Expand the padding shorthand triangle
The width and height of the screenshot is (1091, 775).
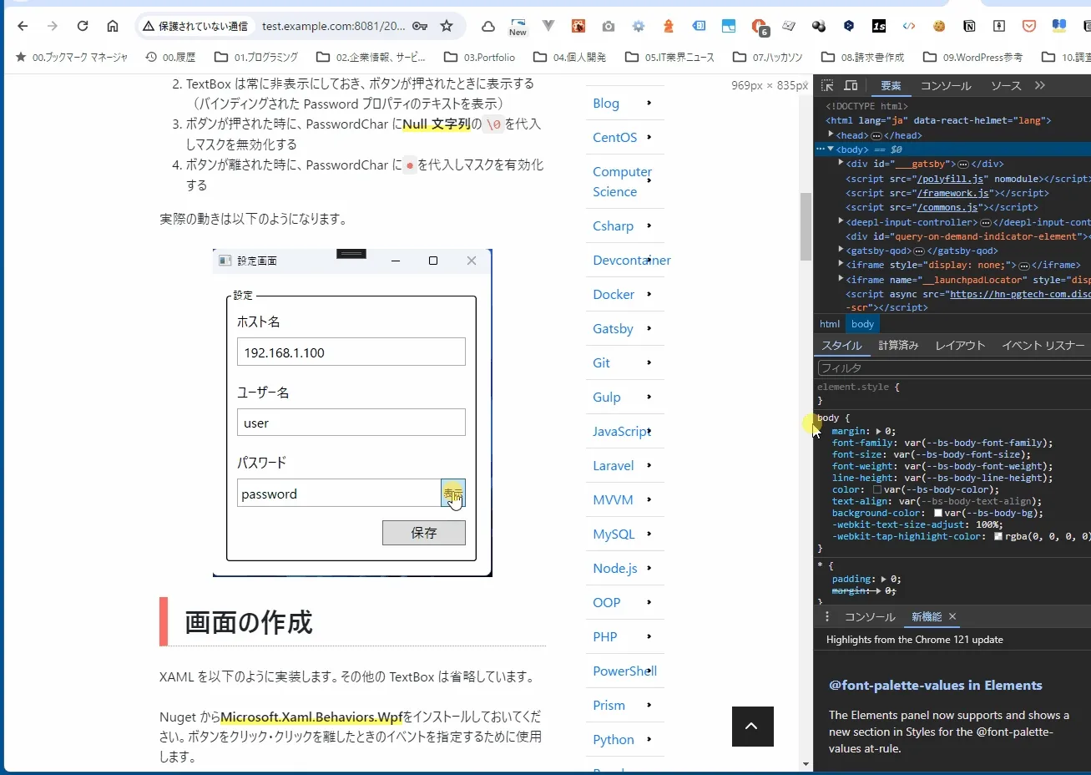click(884, 579)
